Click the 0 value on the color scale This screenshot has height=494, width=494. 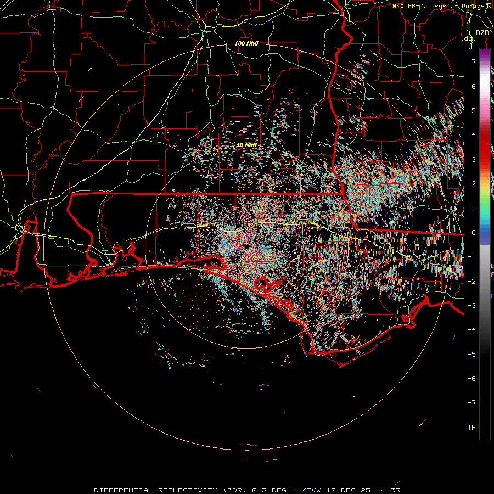pyautogui.click(x=474, y=233)
